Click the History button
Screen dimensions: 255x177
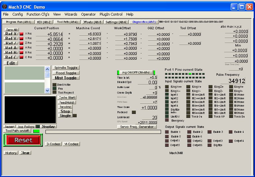pyautogui.click(x=11, y=153)
